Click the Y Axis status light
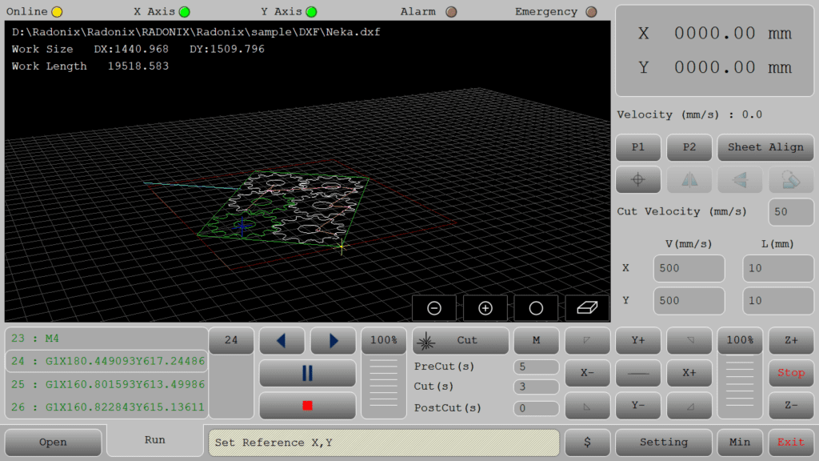 coord(311,11)
